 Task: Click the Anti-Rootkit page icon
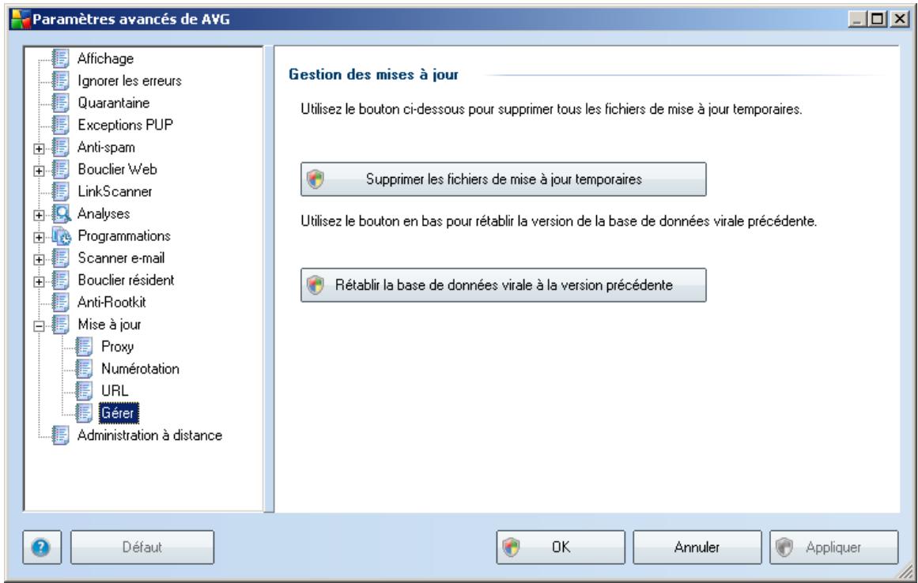coord(60,303)
